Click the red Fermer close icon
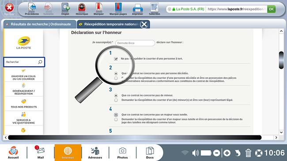Image resolution: width=287 pixels, height=161 pixels. click(x=9, y=8)
